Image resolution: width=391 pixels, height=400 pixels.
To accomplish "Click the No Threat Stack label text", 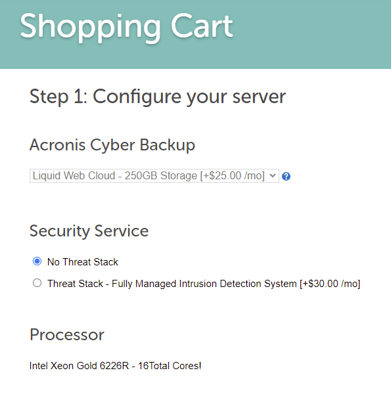I will [x=83, y=262].
